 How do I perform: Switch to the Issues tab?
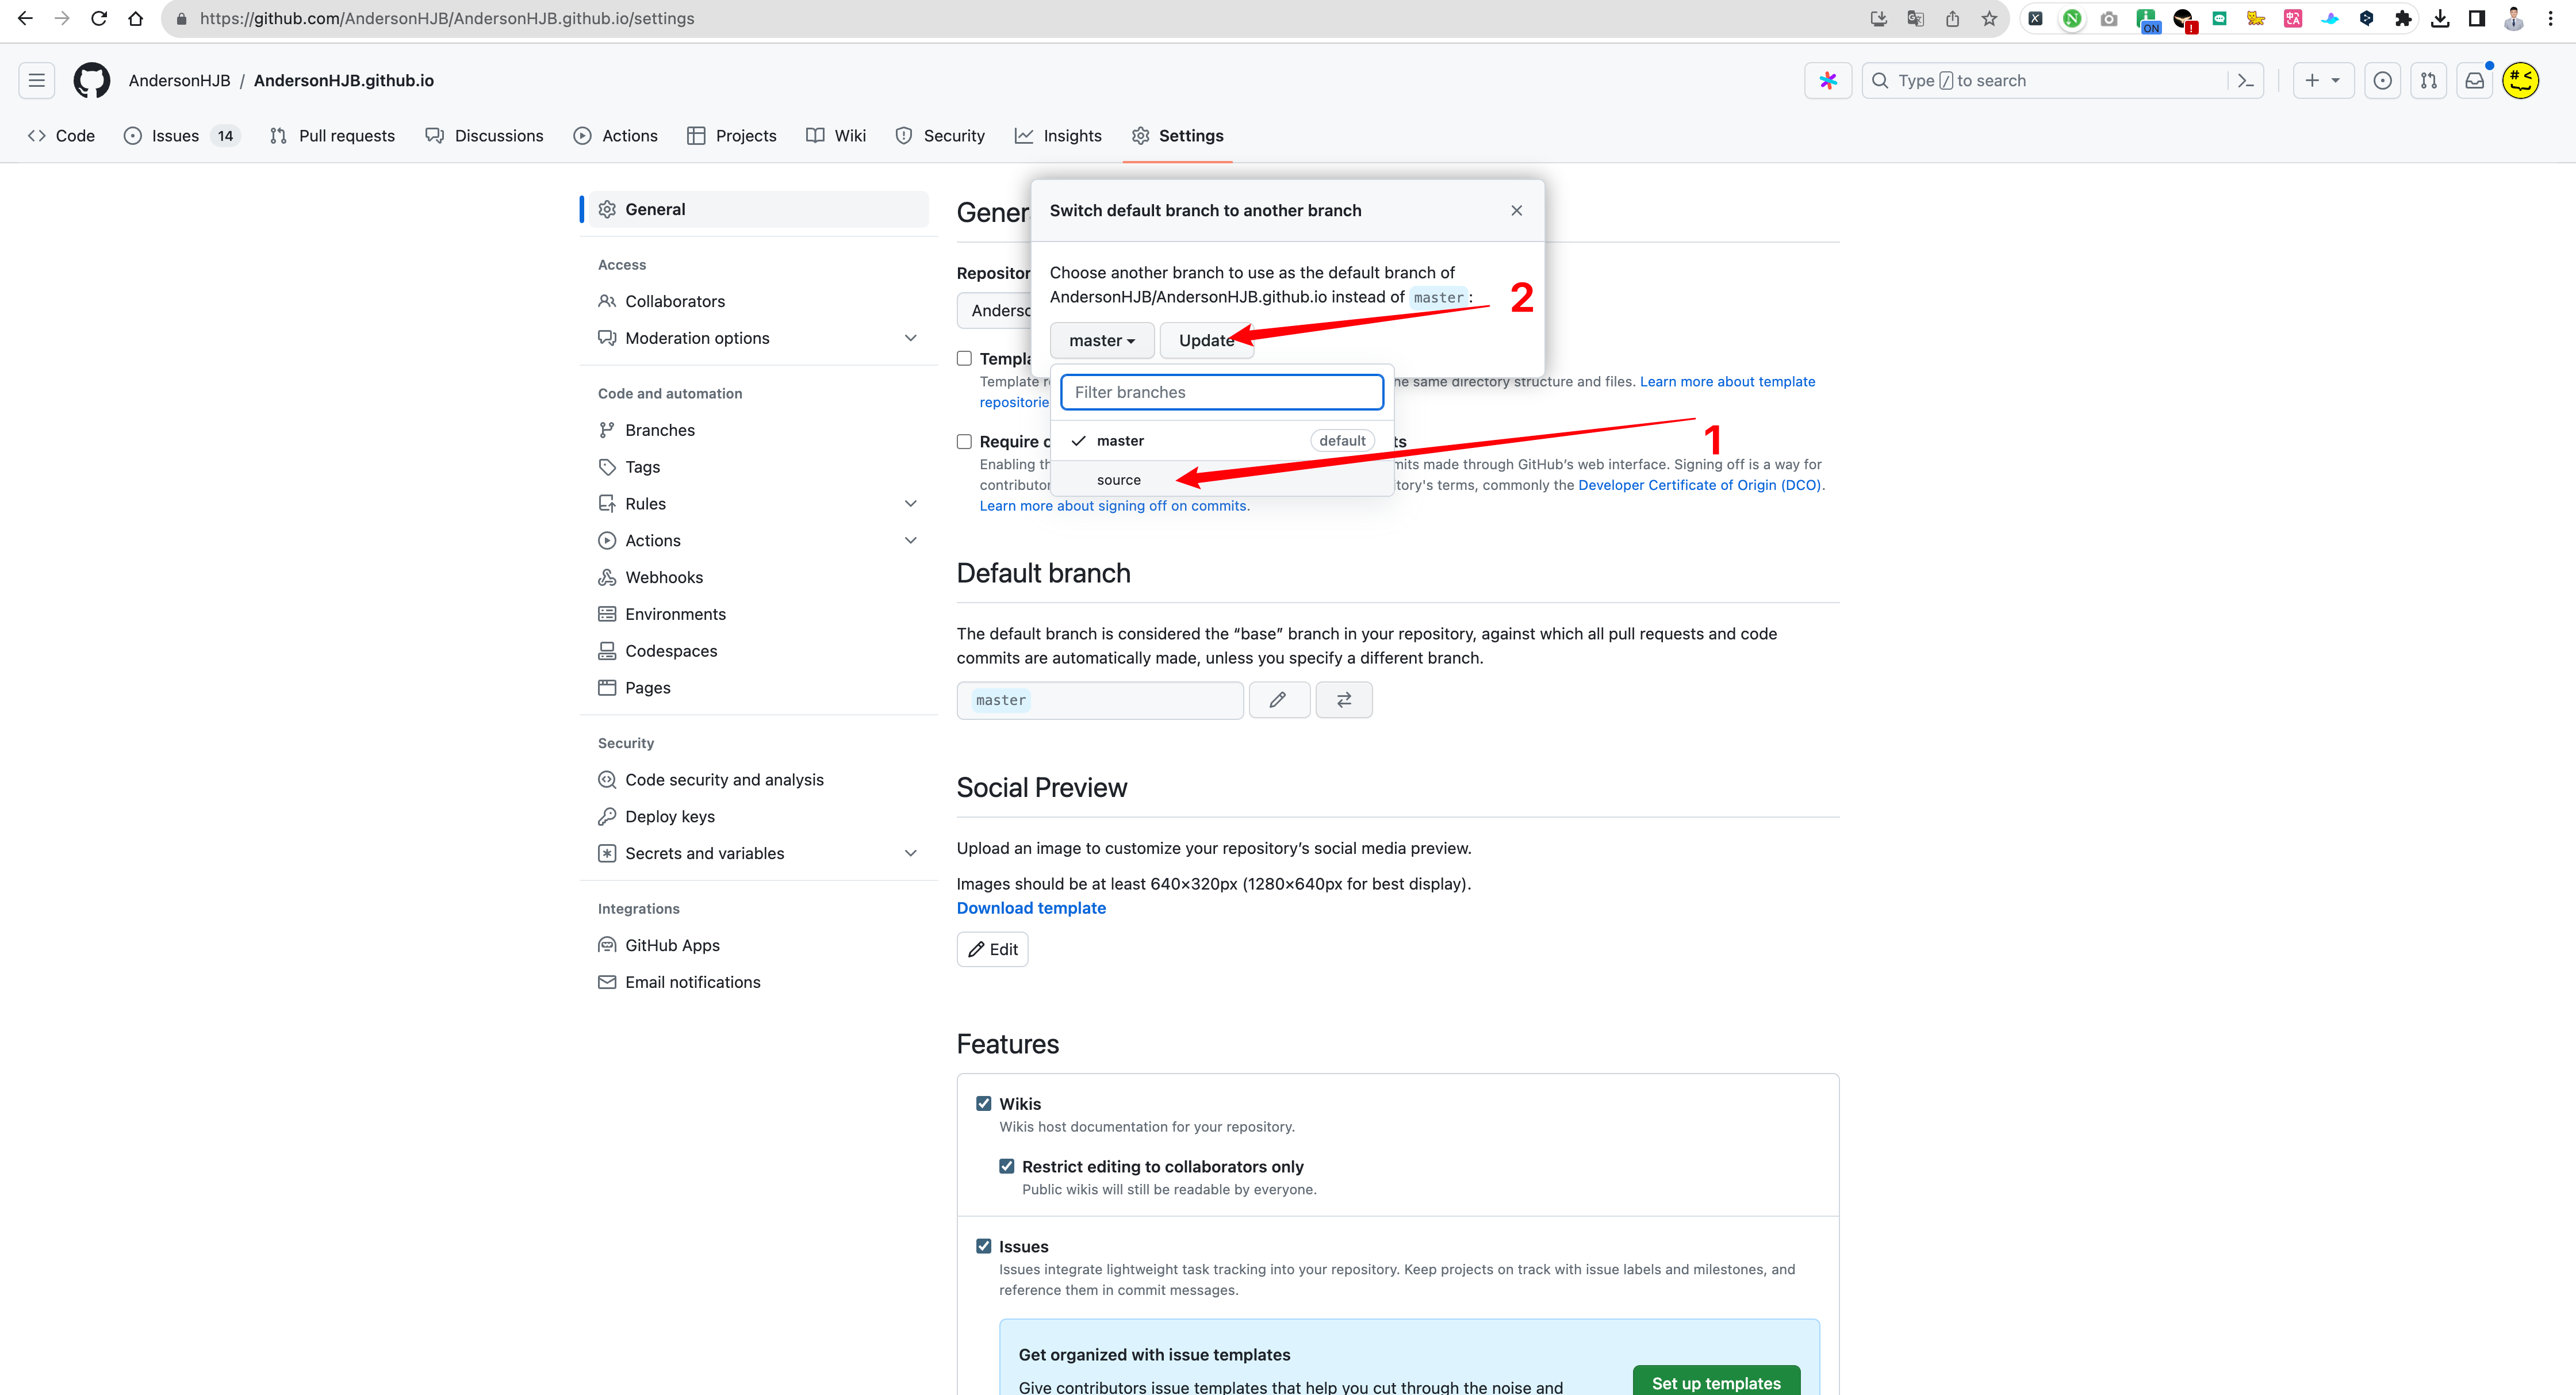[x=181, y=136]
